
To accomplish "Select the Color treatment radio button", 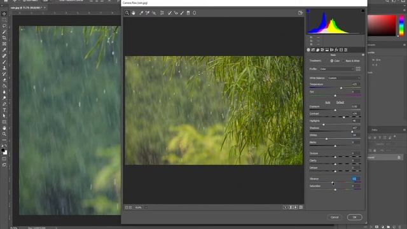I will tap(332, 61).
